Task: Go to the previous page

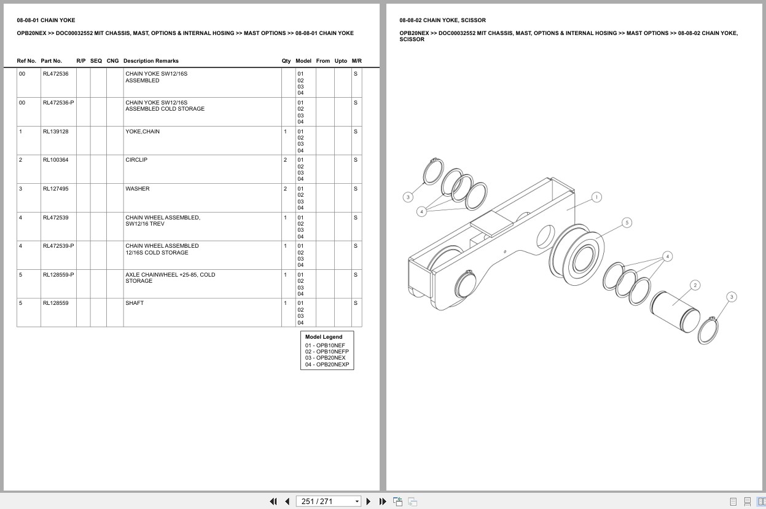Action: (287, 502)
